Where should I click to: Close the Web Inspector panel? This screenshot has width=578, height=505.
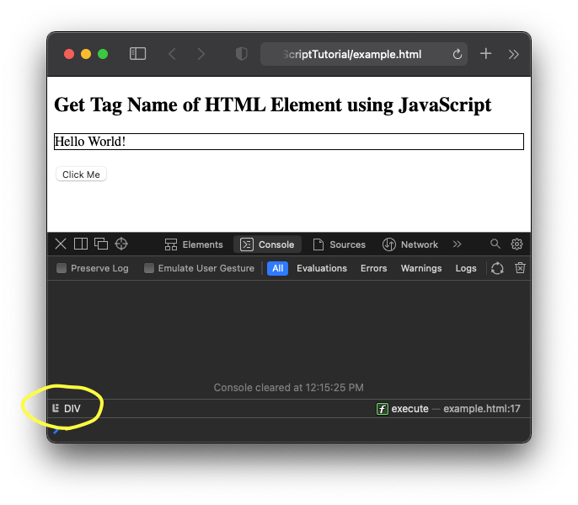point(61,244)
